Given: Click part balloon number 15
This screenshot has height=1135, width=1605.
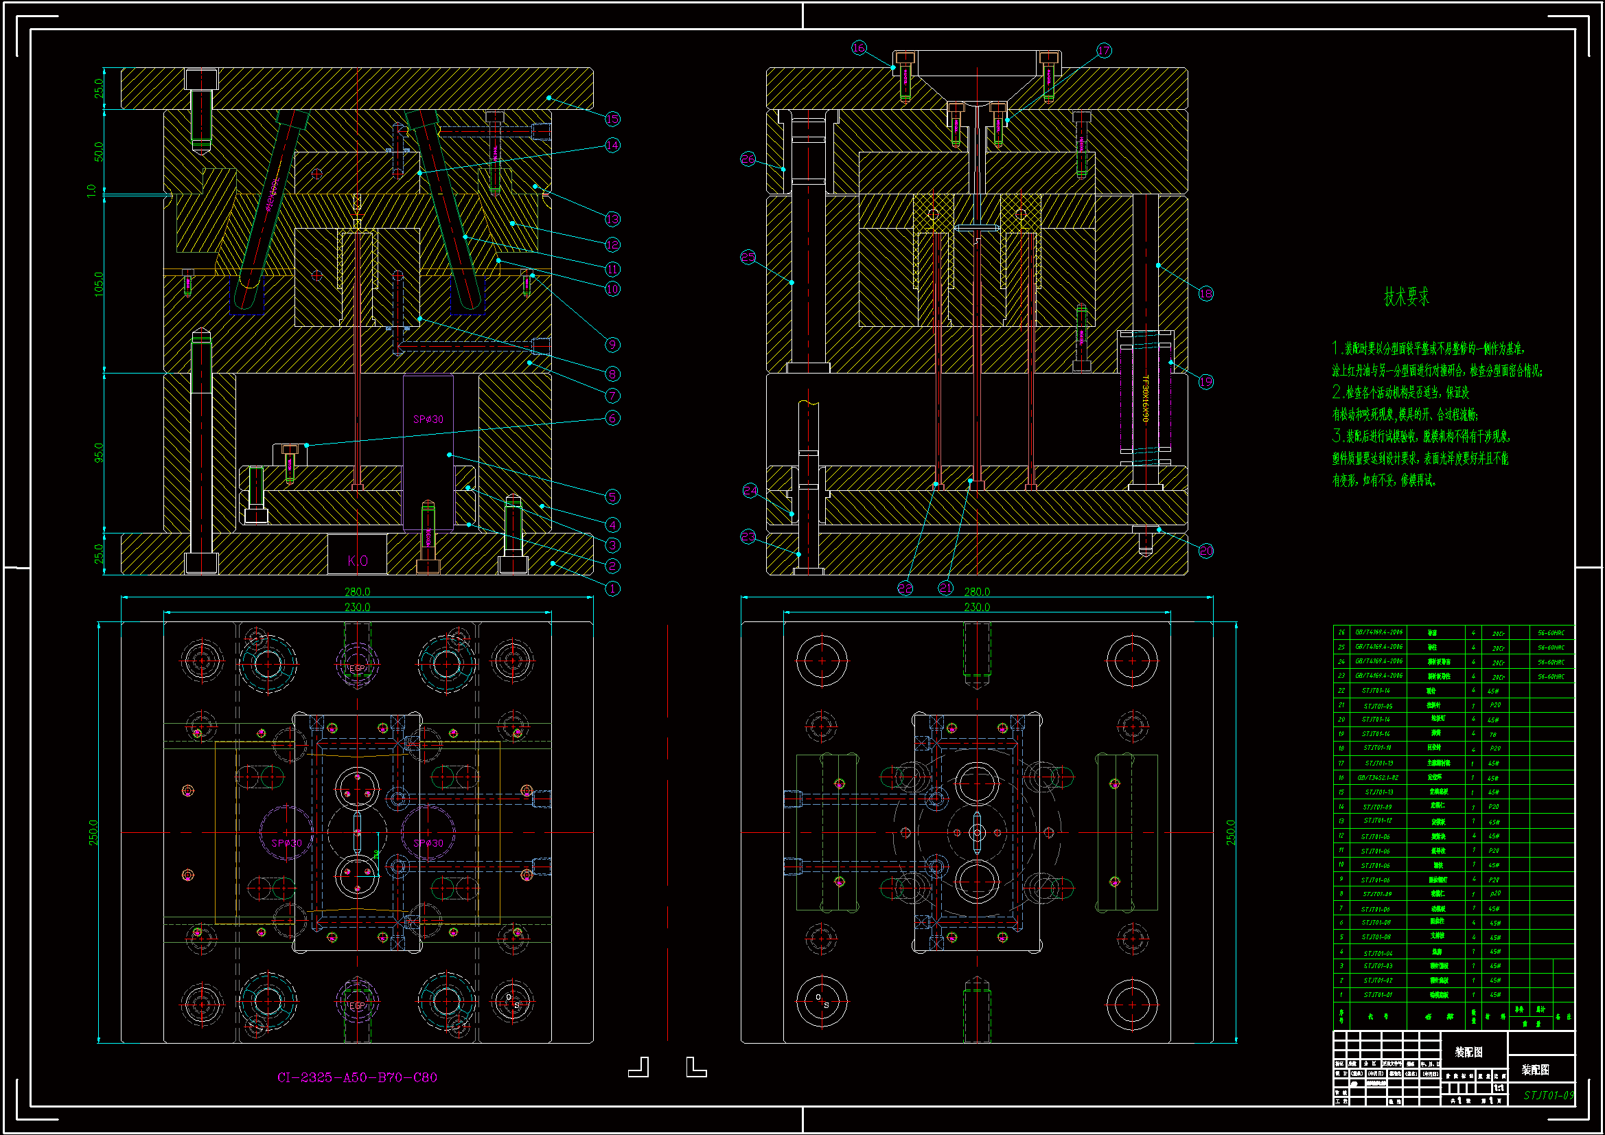Looking at the screenshot, I should pos(612,119).
